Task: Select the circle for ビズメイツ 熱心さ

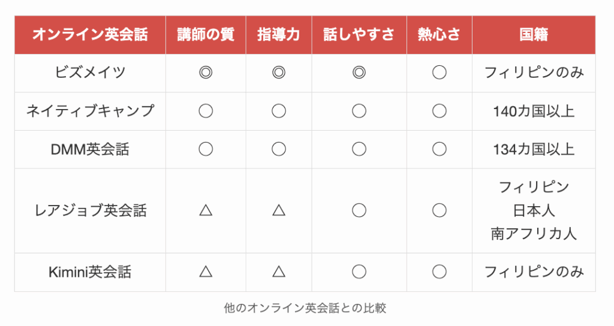Action: [439, 73]
